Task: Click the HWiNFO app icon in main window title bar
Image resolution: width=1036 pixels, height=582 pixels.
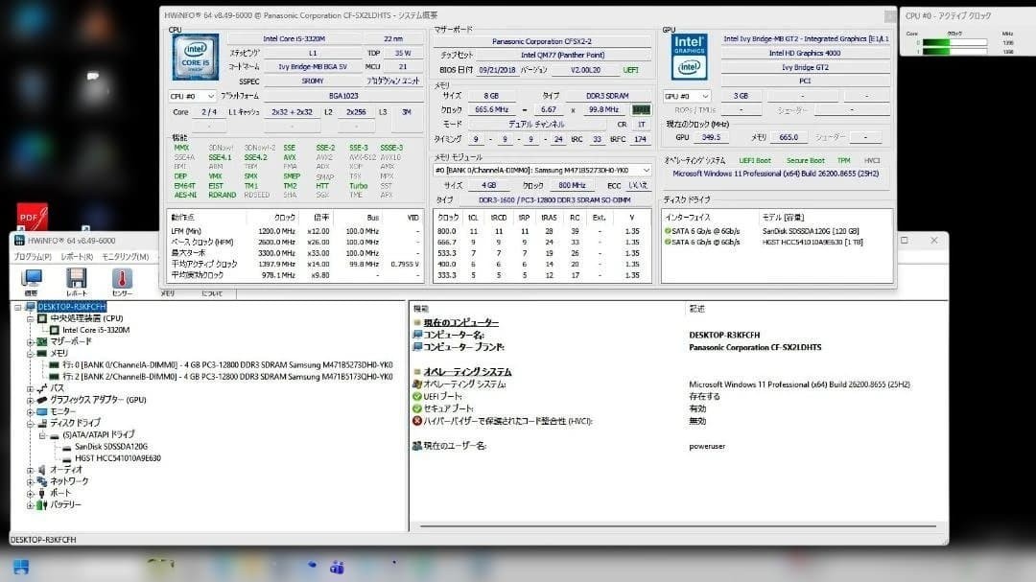Action: [x=19, y=241]
